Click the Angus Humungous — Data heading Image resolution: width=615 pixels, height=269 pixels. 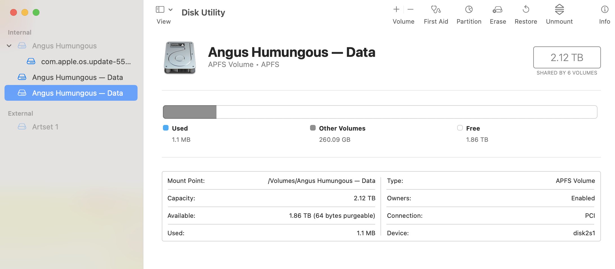pos(292,52)
